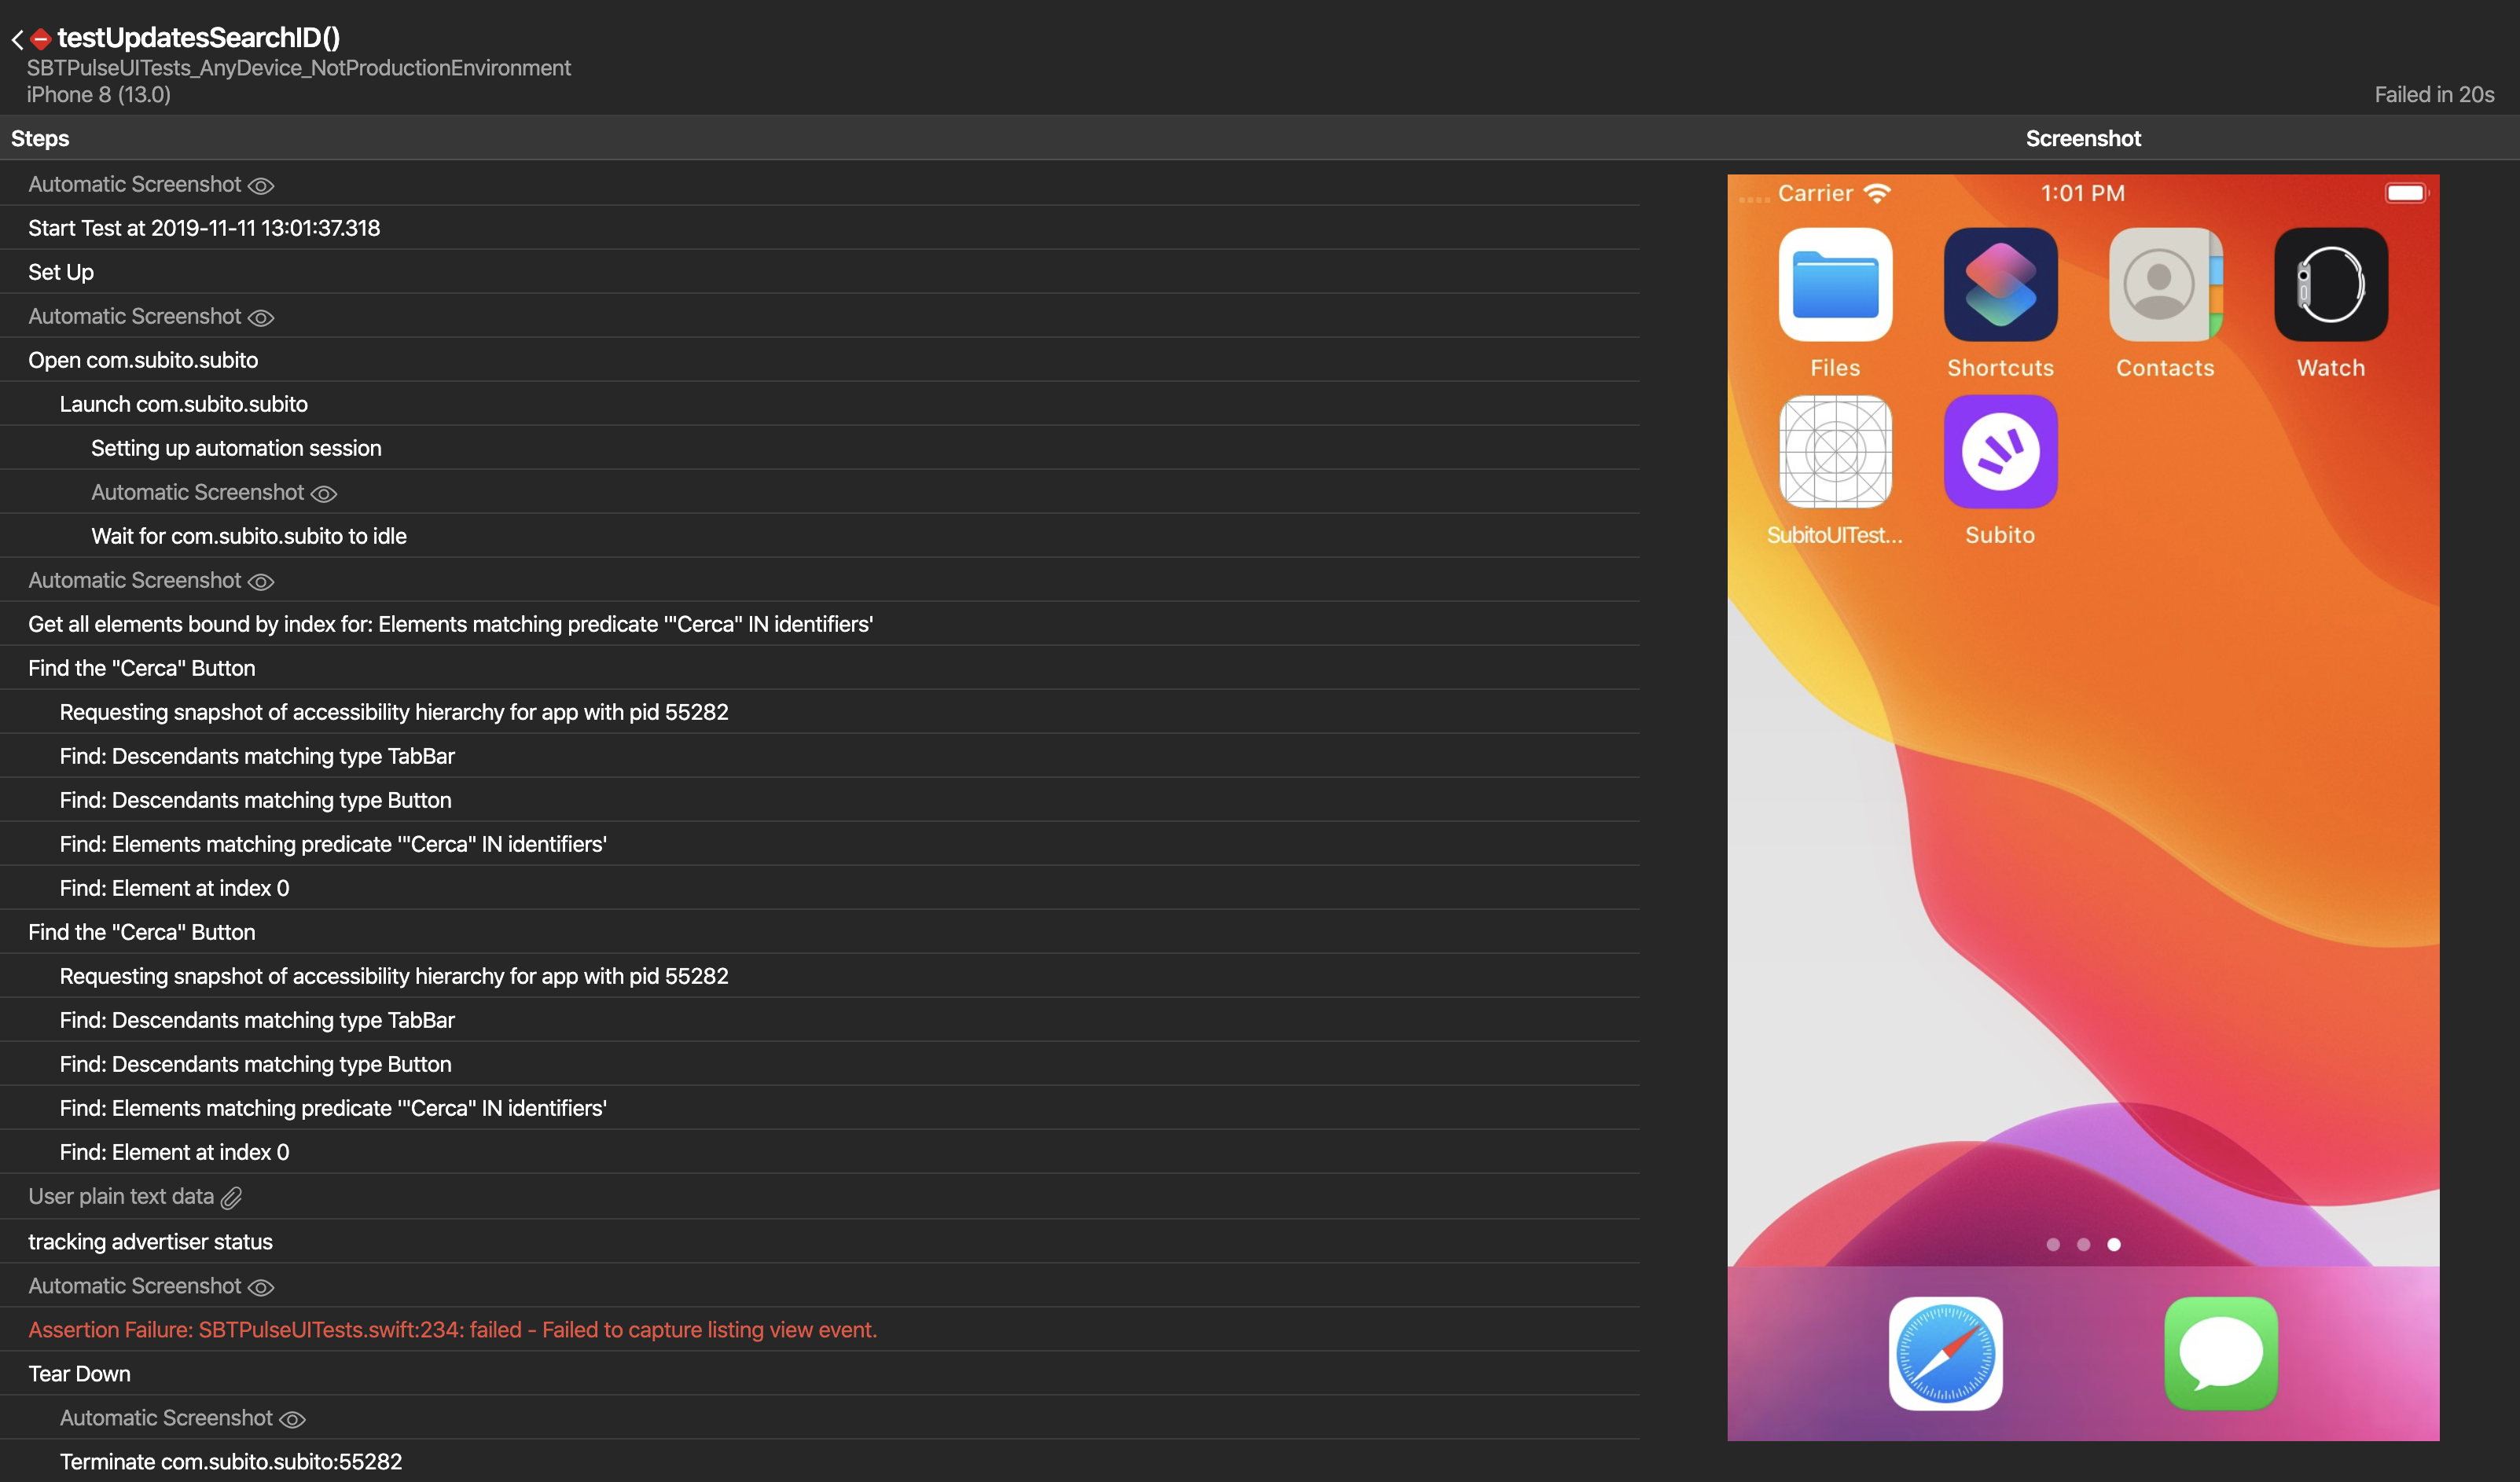
Task: View Automatic Screenshot before Assertion Failure
Action: point(261,1287)
